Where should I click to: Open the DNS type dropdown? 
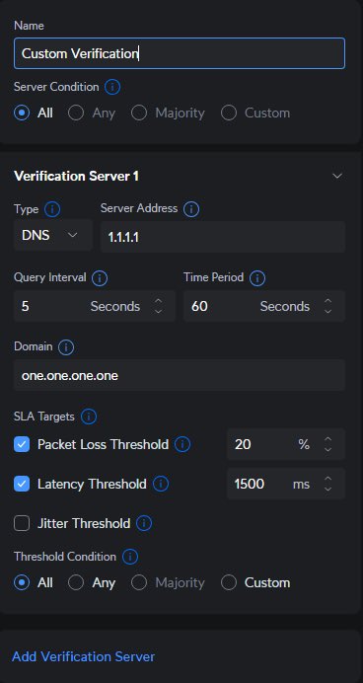point(53,235)
